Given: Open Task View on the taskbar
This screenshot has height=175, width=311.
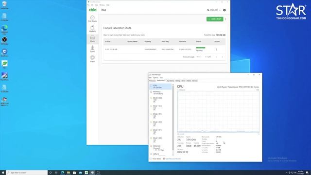Looking at the screenshot, I should click(x=56, y=173).
